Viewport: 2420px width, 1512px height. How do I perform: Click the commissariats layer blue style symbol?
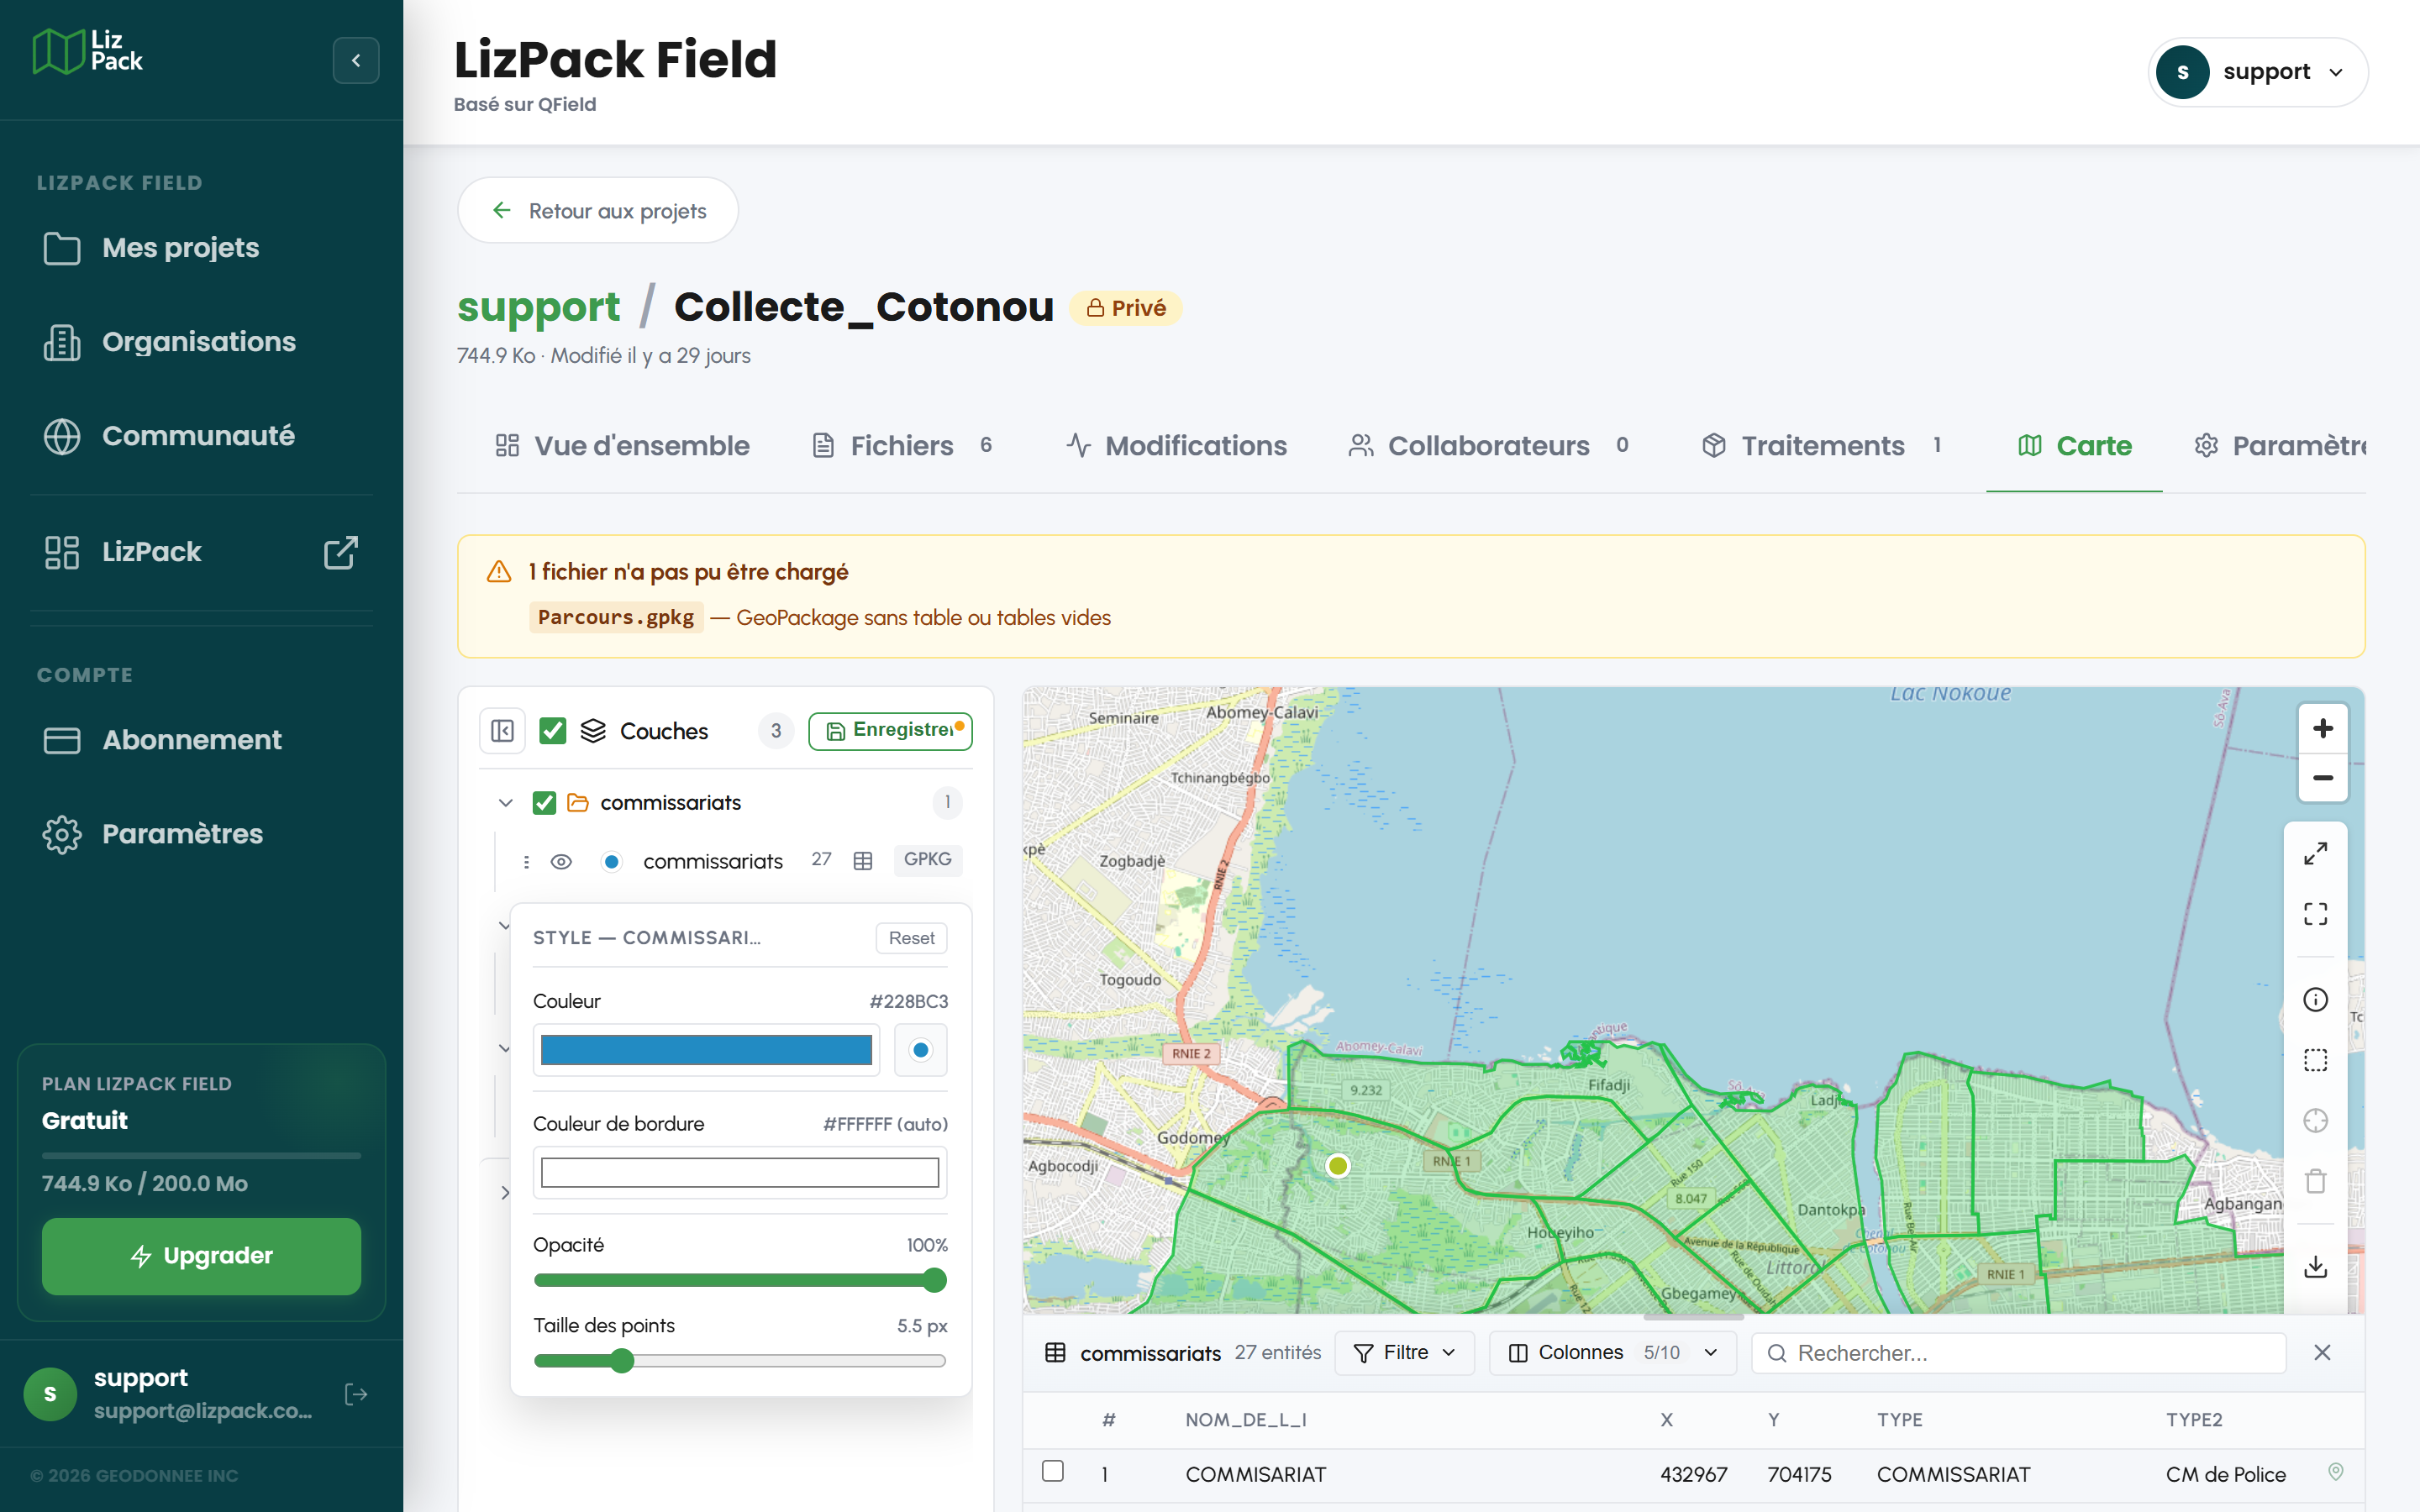pyautogui.click(x=612, y=862)
